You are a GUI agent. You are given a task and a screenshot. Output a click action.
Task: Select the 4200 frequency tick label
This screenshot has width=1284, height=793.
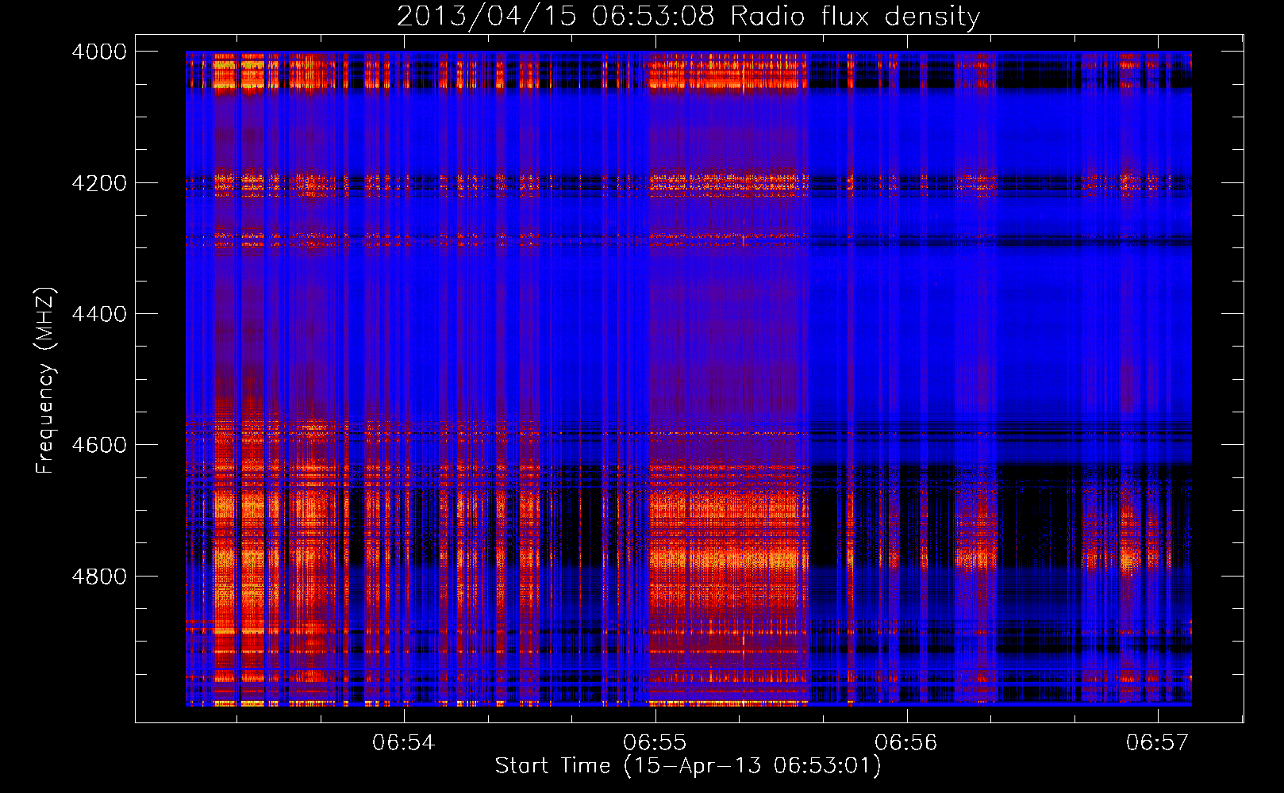(99, 183)
